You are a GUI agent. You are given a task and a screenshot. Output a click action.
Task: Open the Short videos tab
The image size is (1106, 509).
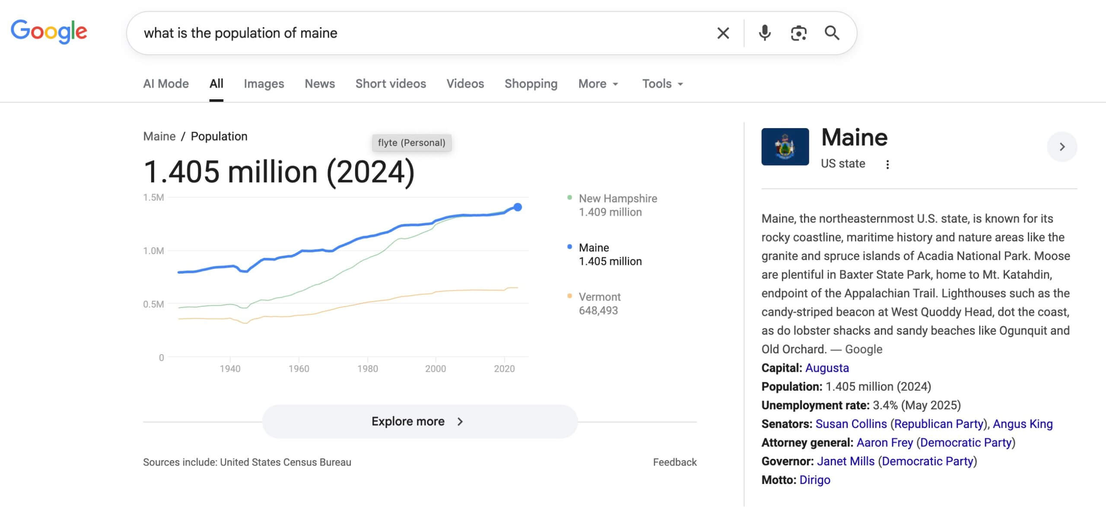coord(391,84)
